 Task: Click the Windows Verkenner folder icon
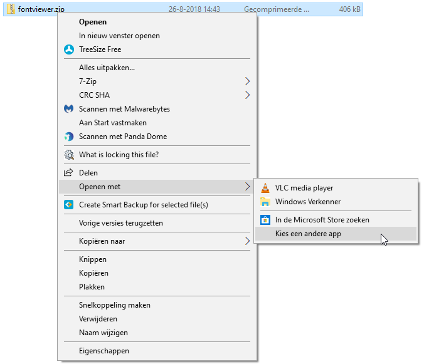[265, 202]
